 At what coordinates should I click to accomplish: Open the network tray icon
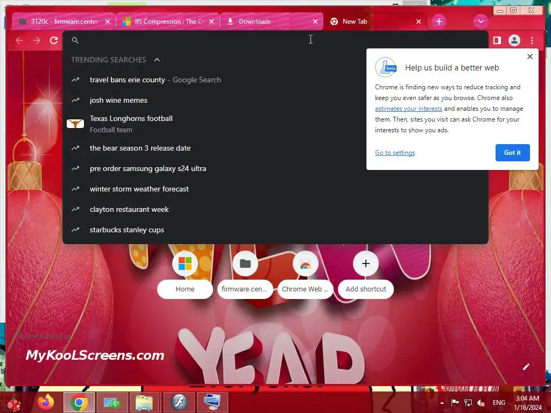pyautogui.click(x=468, y=403)
